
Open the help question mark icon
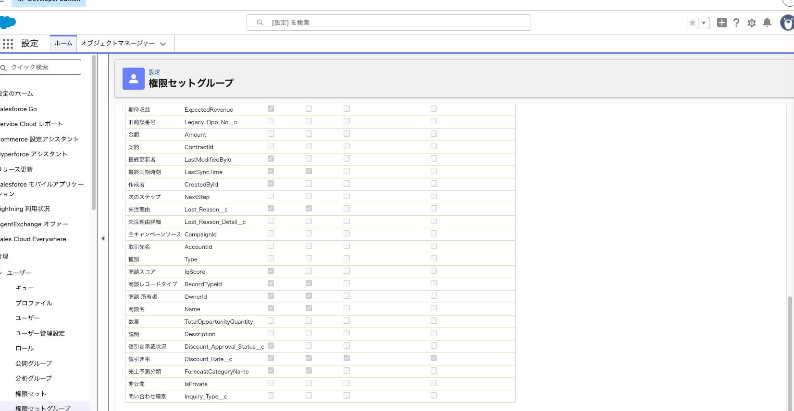point(736,23)
